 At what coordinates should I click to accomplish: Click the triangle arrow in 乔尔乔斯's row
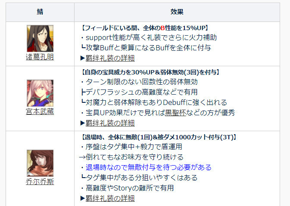click(83, 198)
